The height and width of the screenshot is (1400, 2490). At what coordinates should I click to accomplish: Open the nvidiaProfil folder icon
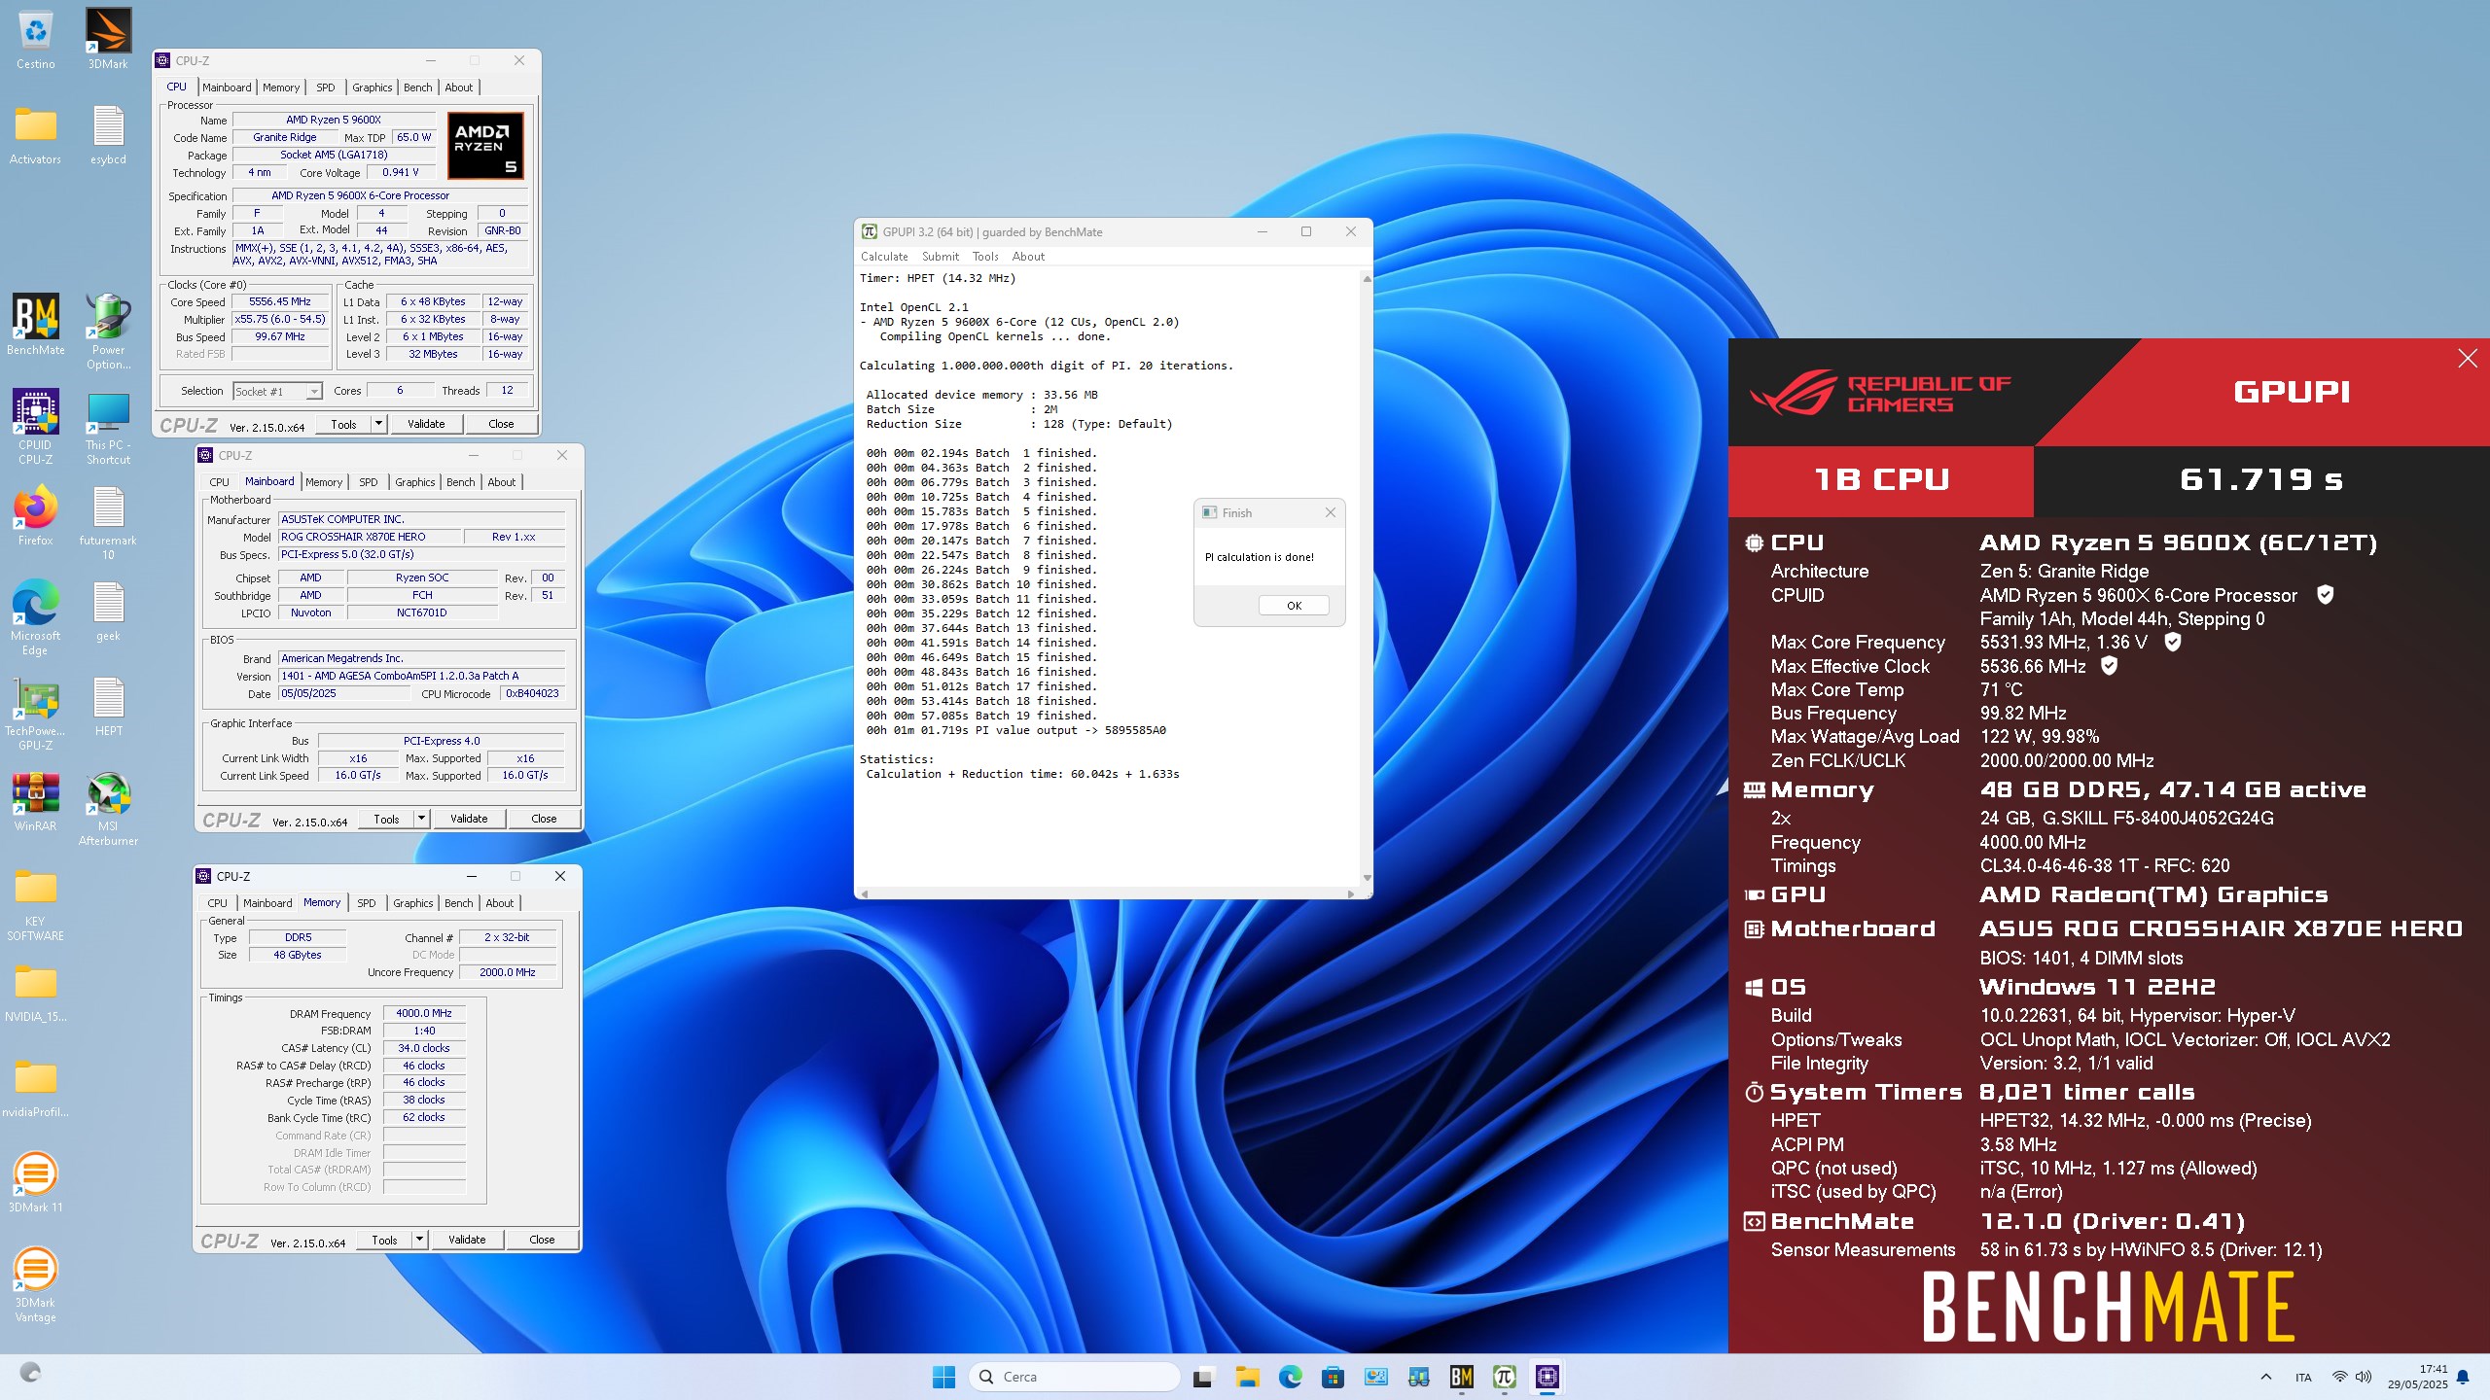pyautogui.click(x=35, y=1087)
